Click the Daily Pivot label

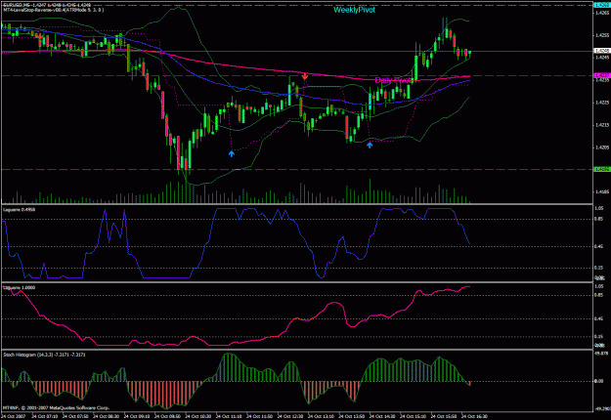393,80
